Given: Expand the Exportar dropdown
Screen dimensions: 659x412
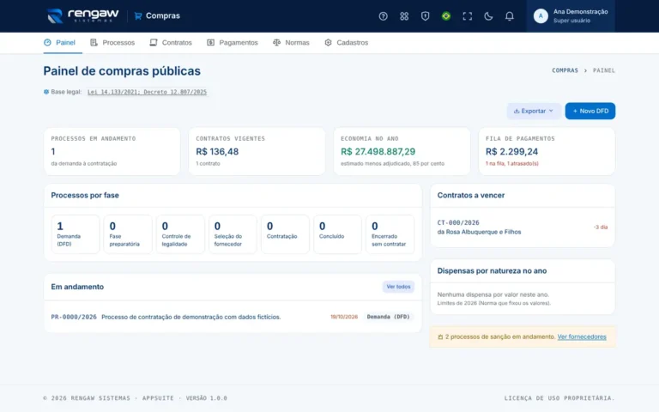Looking at the screenshot, I should (534, 111).
